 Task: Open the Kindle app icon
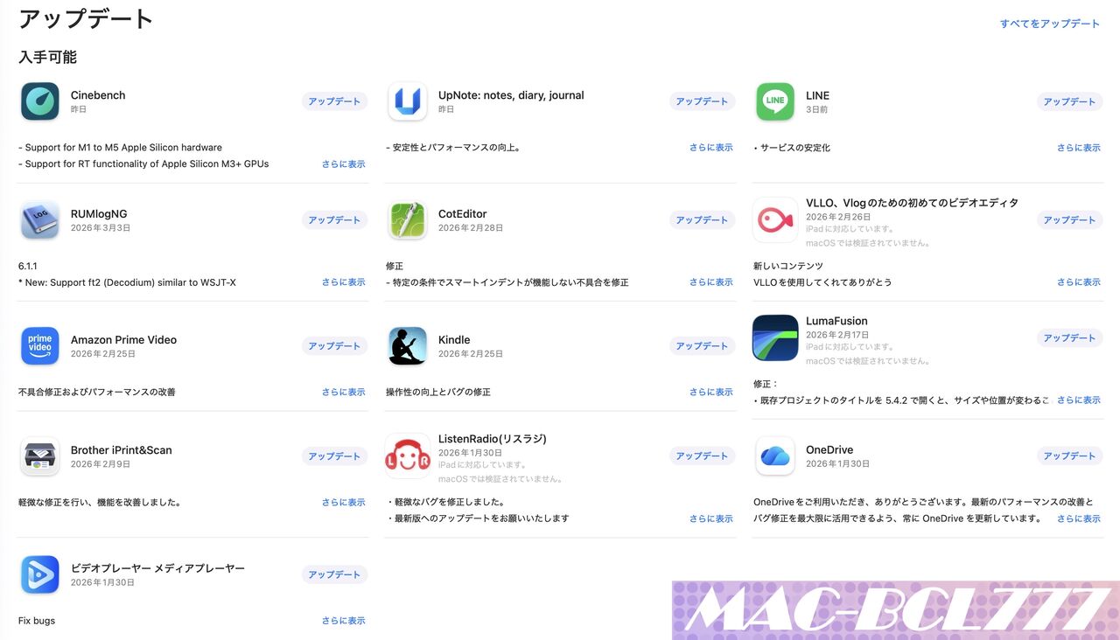click(407, 346)
